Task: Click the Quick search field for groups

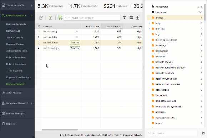Action: tap(172, 133)
